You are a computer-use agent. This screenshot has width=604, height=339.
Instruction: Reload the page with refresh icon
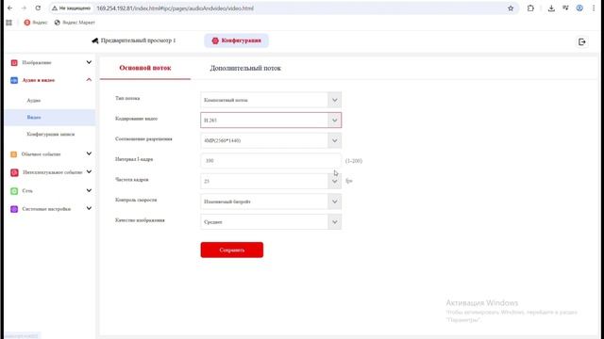point(38,8)
